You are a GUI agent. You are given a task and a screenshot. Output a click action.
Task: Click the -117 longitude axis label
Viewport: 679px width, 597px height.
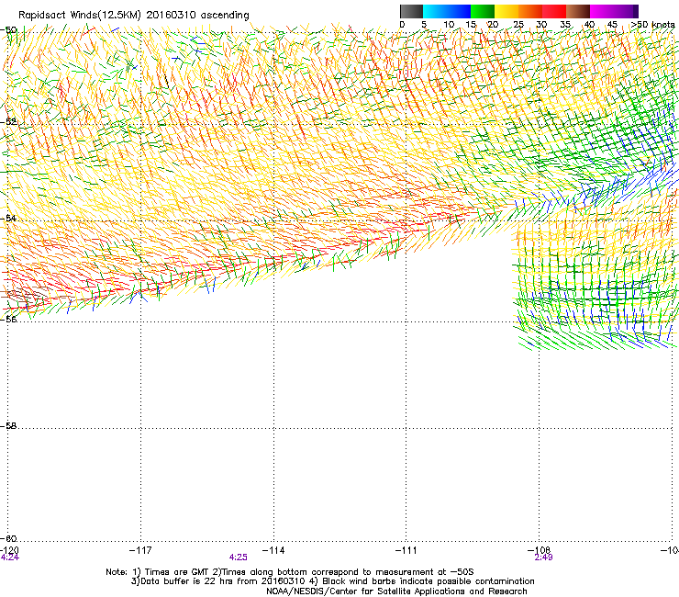click(x=140, y=550)
